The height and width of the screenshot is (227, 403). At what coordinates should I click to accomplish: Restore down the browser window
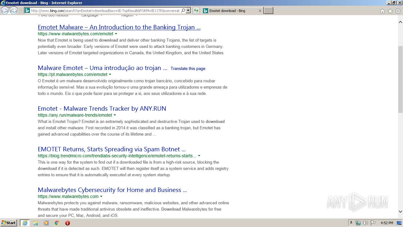pyautogui.click(x=394, y=3)
